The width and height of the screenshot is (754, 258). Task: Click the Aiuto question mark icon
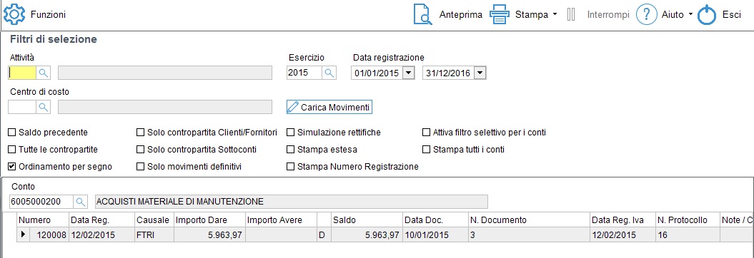point(646,14)
